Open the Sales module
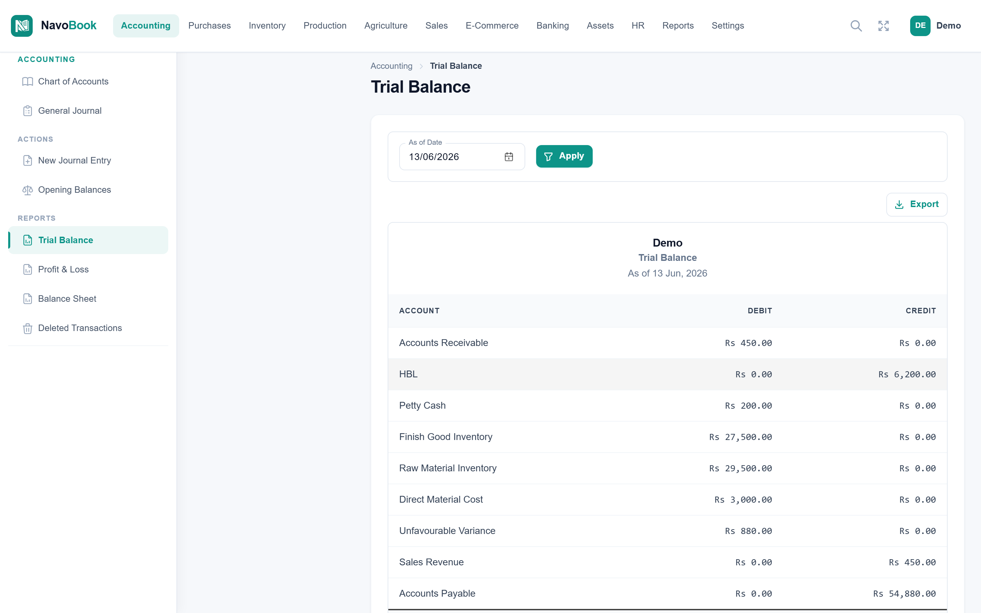The height and width of the screenshot is (613, 981). pyautogui.click(x=436, y=26)
